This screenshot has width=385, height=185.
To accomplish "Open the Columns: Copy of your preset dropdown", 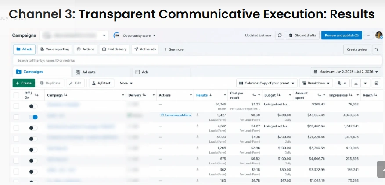I will click(266, 83).
